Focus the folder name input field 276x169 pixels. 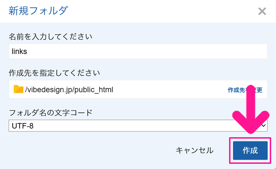click(138, 51)
